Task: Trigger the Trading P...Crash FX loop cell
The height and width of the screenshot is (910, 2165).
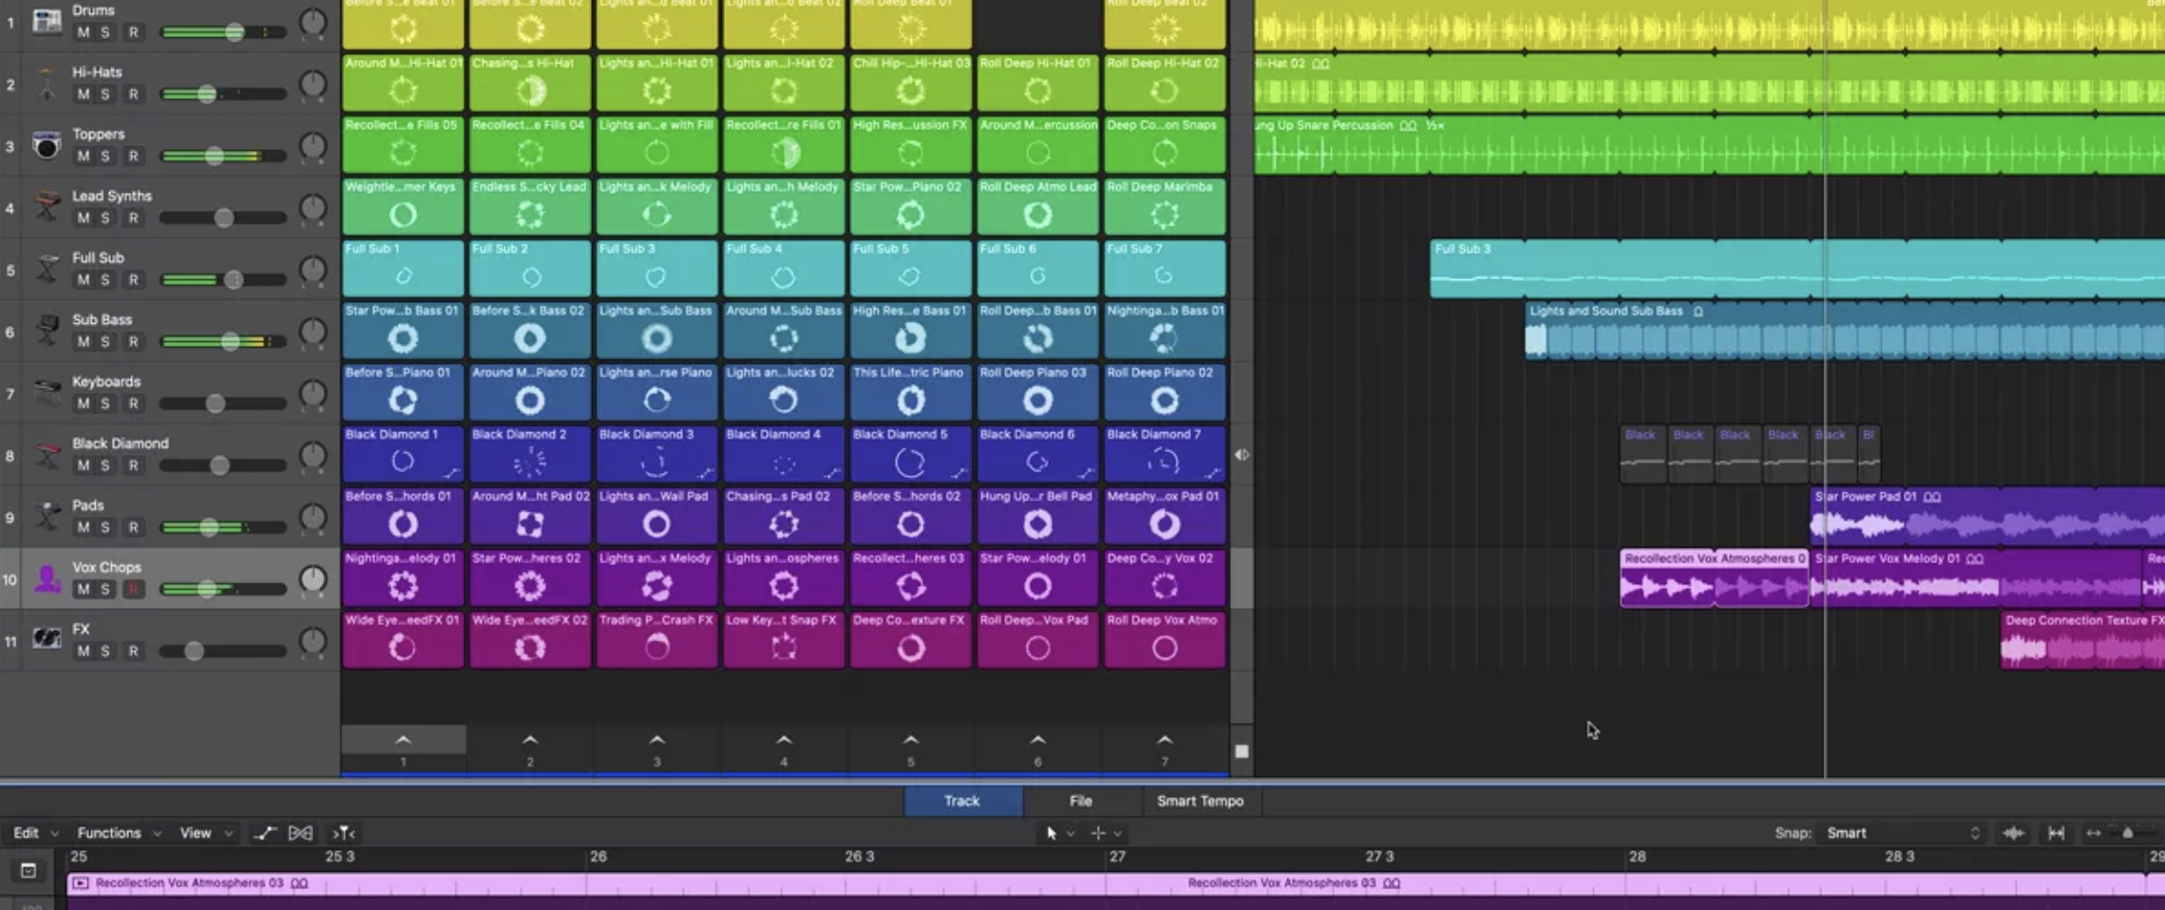Action: pos(656,639)
